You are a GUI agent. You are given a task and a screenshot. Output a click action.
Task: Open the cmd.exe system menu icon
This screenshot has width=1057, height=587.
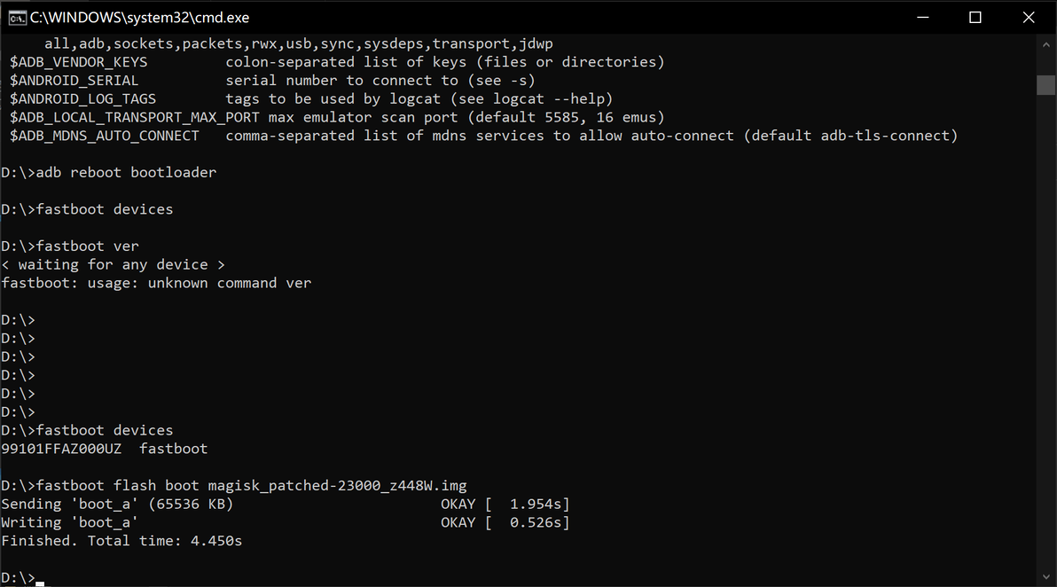(x=17, y=17)
